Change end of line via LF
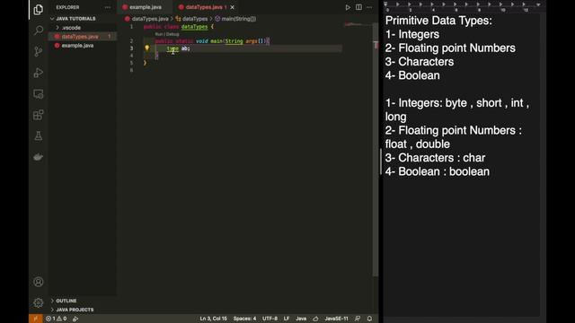The width and height of the screenshot is (575, 323). (287, 319)
